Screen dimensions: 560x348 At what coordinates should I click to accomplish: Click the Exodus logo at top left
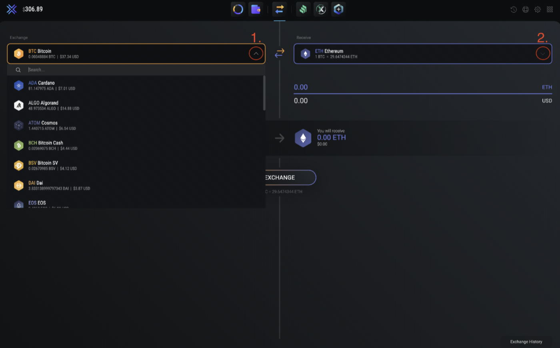pyautogui.click(x=12, y=9)
